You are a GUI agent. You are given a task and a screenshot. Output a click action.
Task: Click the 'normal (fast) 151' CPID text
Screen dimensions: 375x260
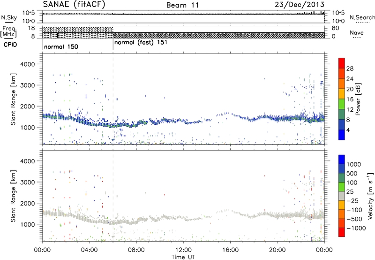point(141,43)
